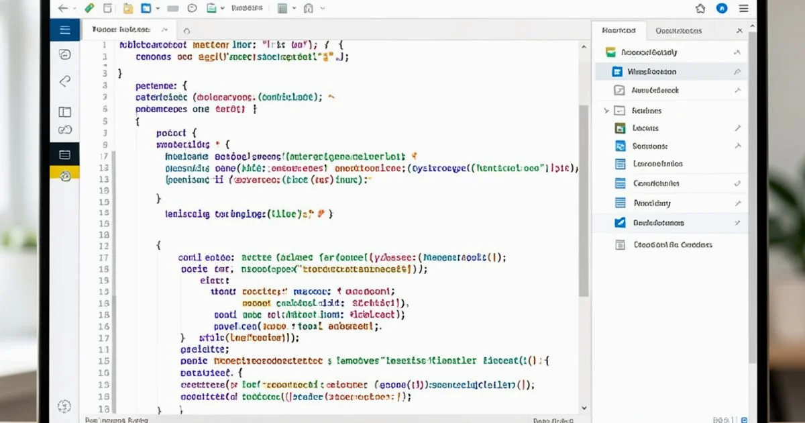Viewport: 805px width, 423px height.
Task: Click the gear icon at sidebar bottom
Action: [x=64, y=406]
